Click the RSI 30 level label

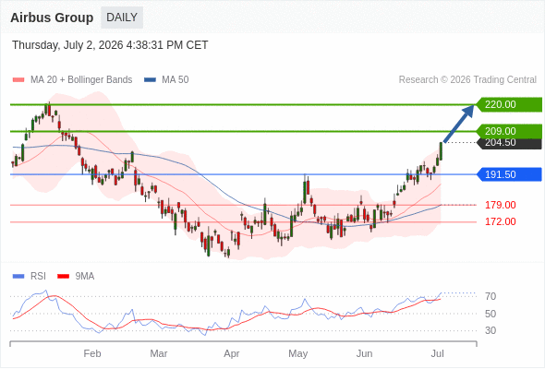490,330
